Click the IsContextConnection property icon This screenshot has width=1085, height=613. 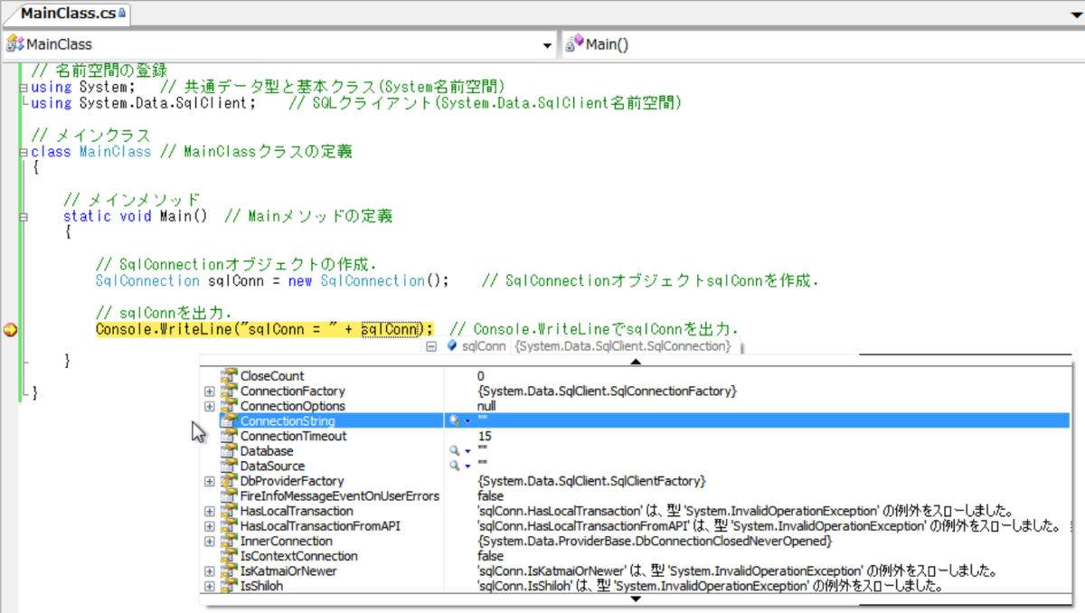tap(229, 556)
